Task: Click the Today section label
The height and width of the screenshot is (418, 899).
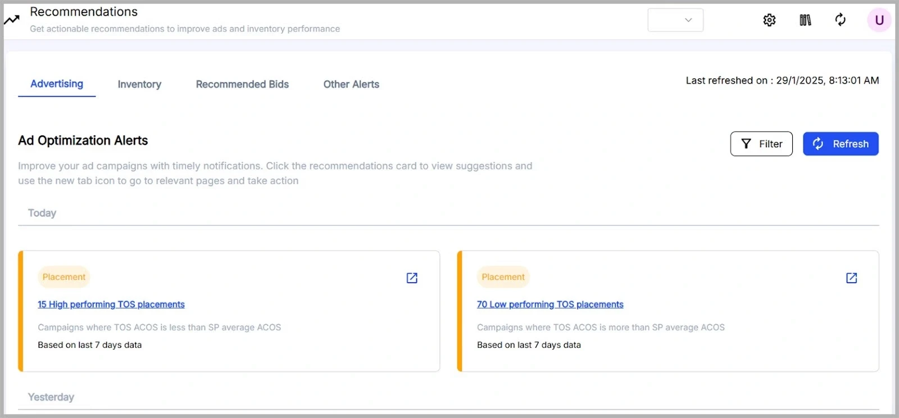Action: (x=42, y=213)
